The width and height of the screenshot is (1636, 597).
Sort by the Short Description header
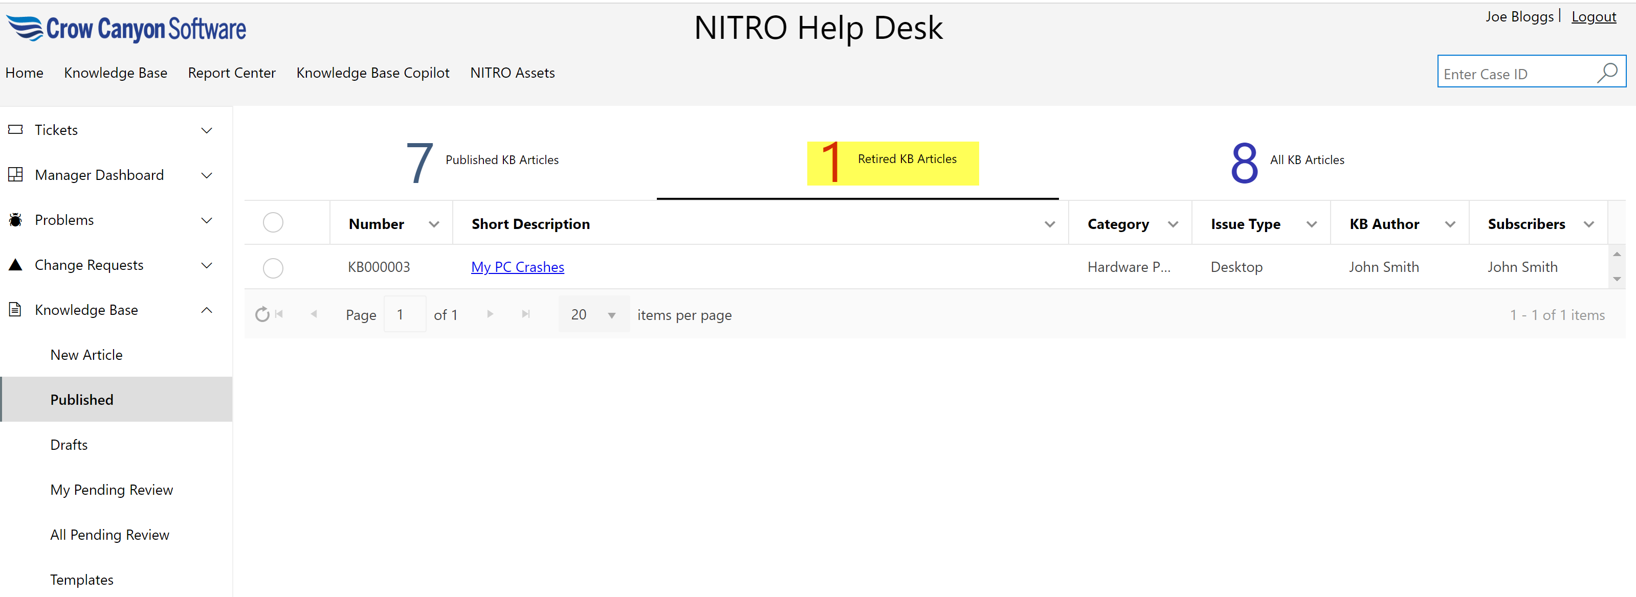click(531, 224)
